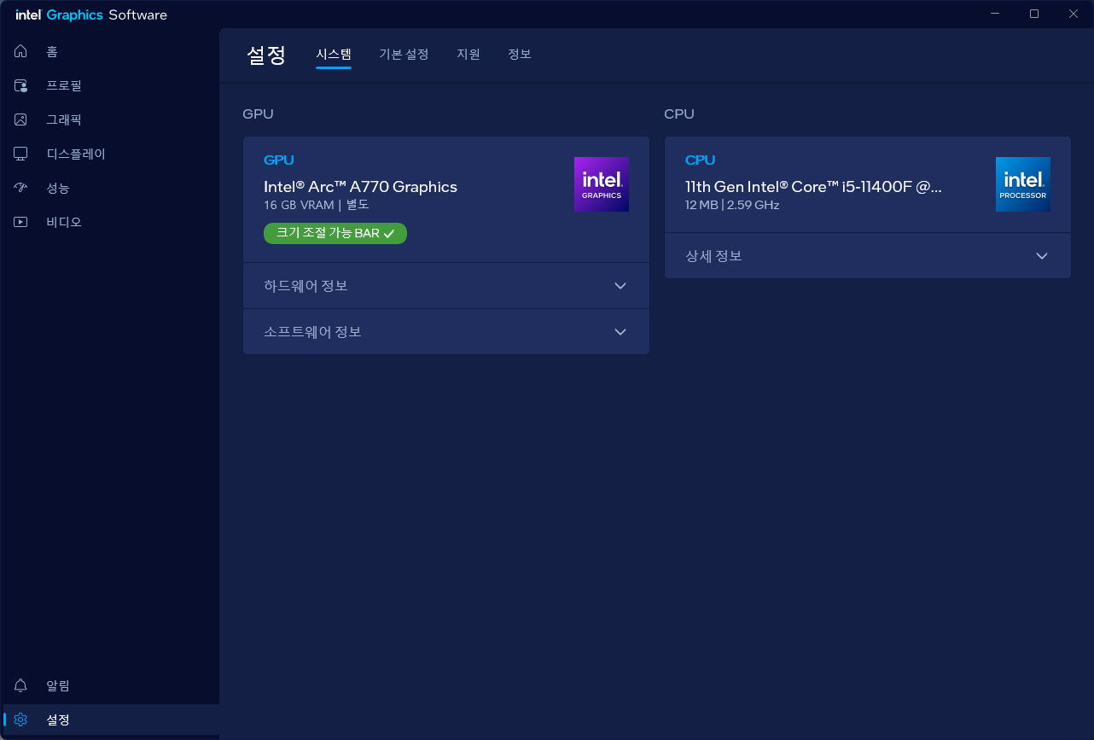The width and height of the screenshot is (1094, 740).
Task: Open 그래픽 label in sidebar
Action: pos(64,119)
